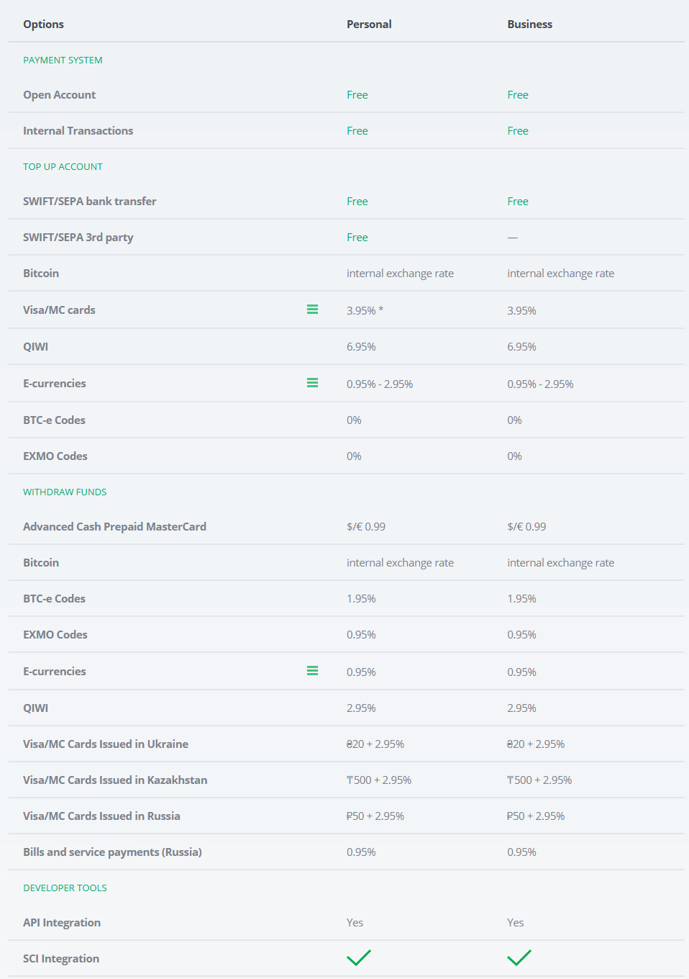Screen dimensions: 689x979
Task: Click Business checkmark for SCI Integration
Action: point(519,957)
